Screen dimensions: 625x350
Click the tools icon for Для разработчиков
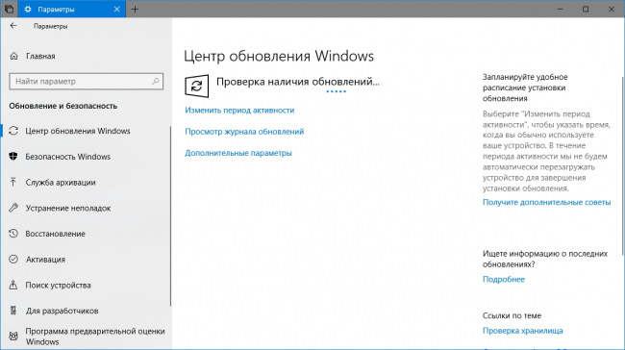coord(13,311)
